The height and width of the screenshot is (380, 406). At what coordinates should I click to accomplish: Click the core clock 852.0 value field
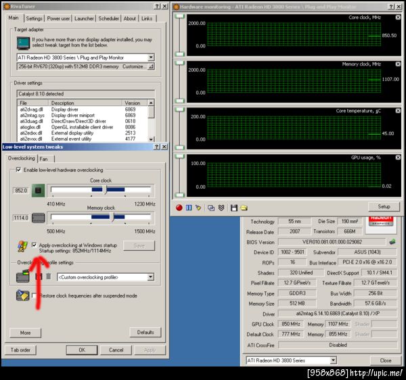pos(21,191)
